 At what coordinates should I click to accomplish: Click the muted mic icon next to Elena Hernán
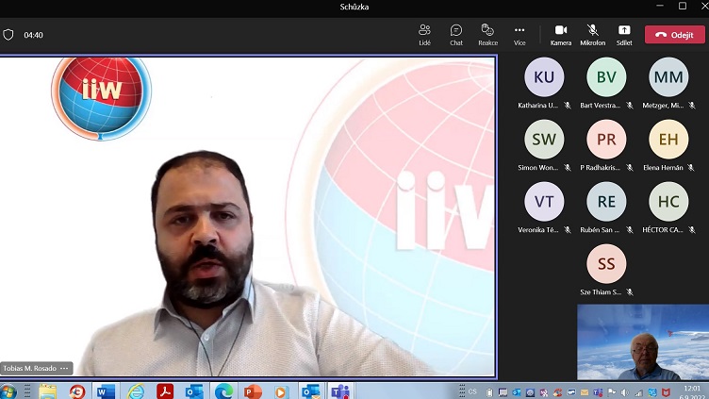click(x=691, y=168)
